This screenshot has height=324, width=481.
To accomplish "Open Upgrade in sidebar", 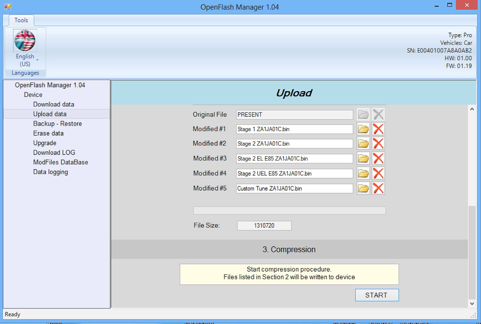I will 45,143.
